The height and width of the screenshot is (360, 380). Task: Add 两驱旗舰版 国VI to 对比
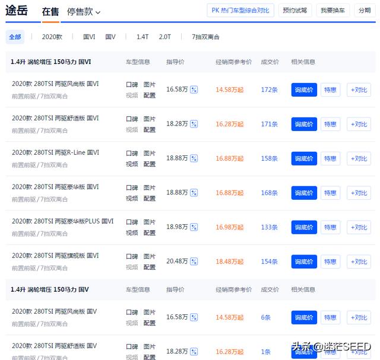tap(359, 262)
